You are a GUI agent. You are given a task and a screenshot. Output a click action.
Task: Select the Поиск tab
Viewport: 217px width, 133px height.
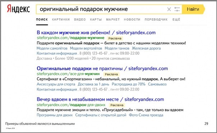[42, 19]
